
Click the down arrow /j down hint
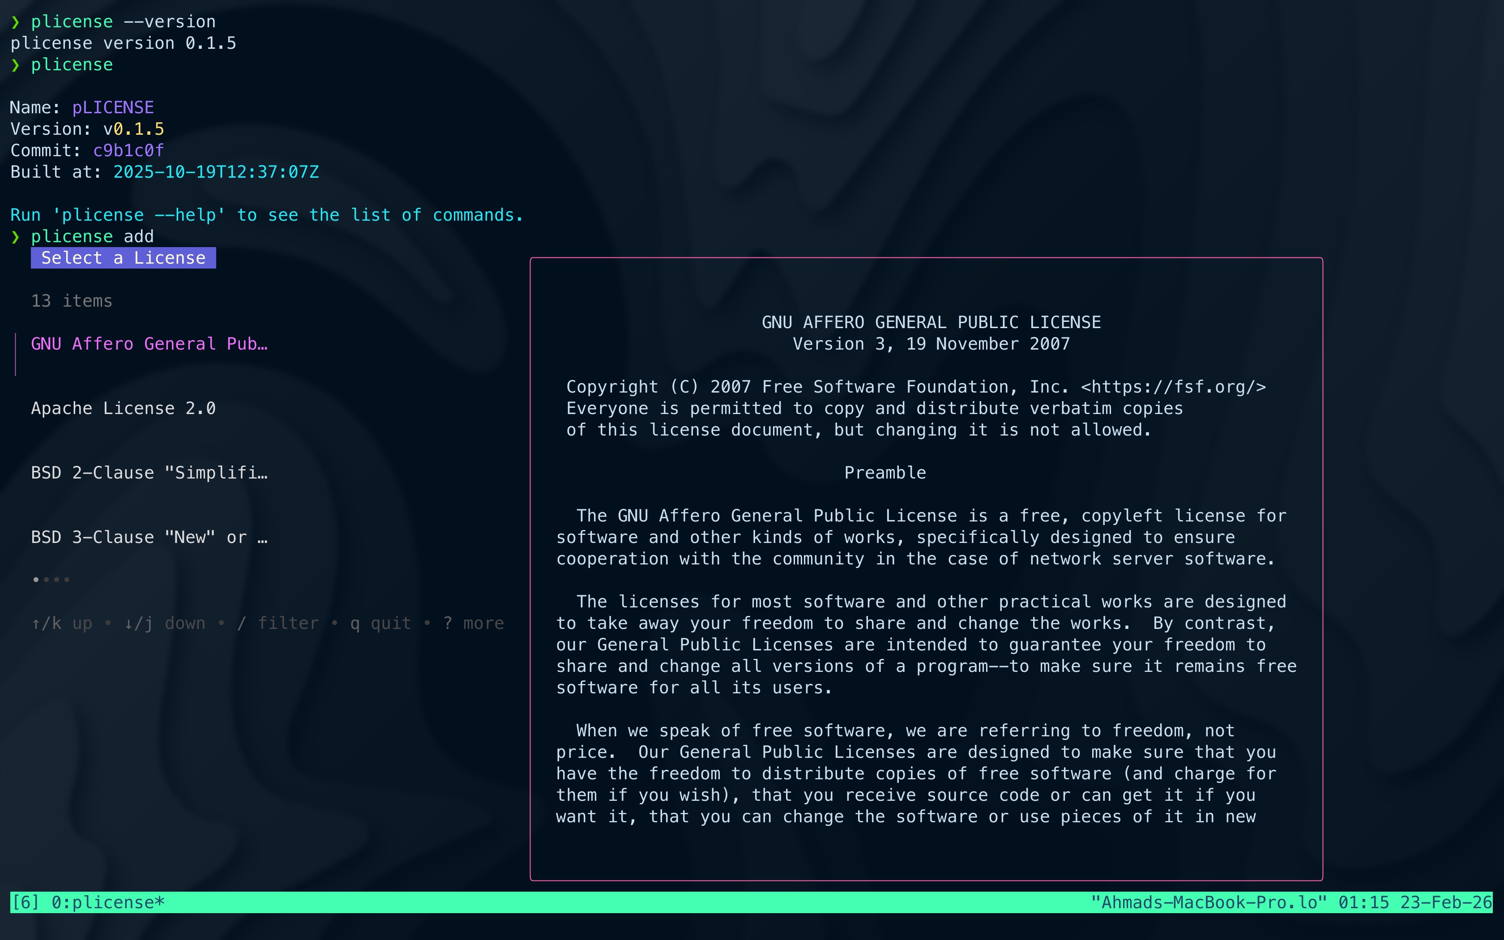[165, 624]
